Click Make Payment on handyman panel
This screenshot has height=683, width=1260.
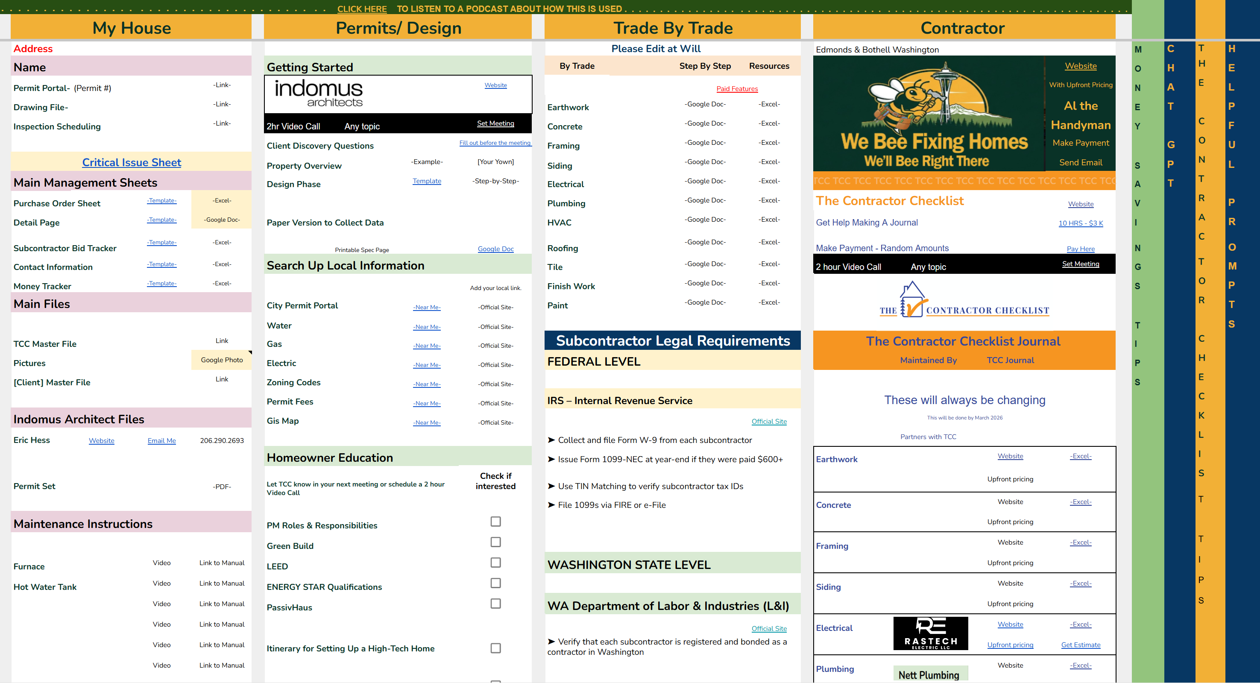[x=1081, y=143]
